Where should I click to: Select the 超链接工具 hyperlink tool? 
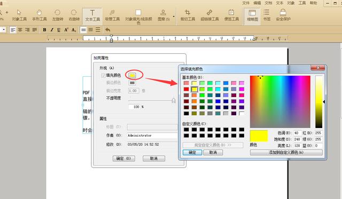209,15
